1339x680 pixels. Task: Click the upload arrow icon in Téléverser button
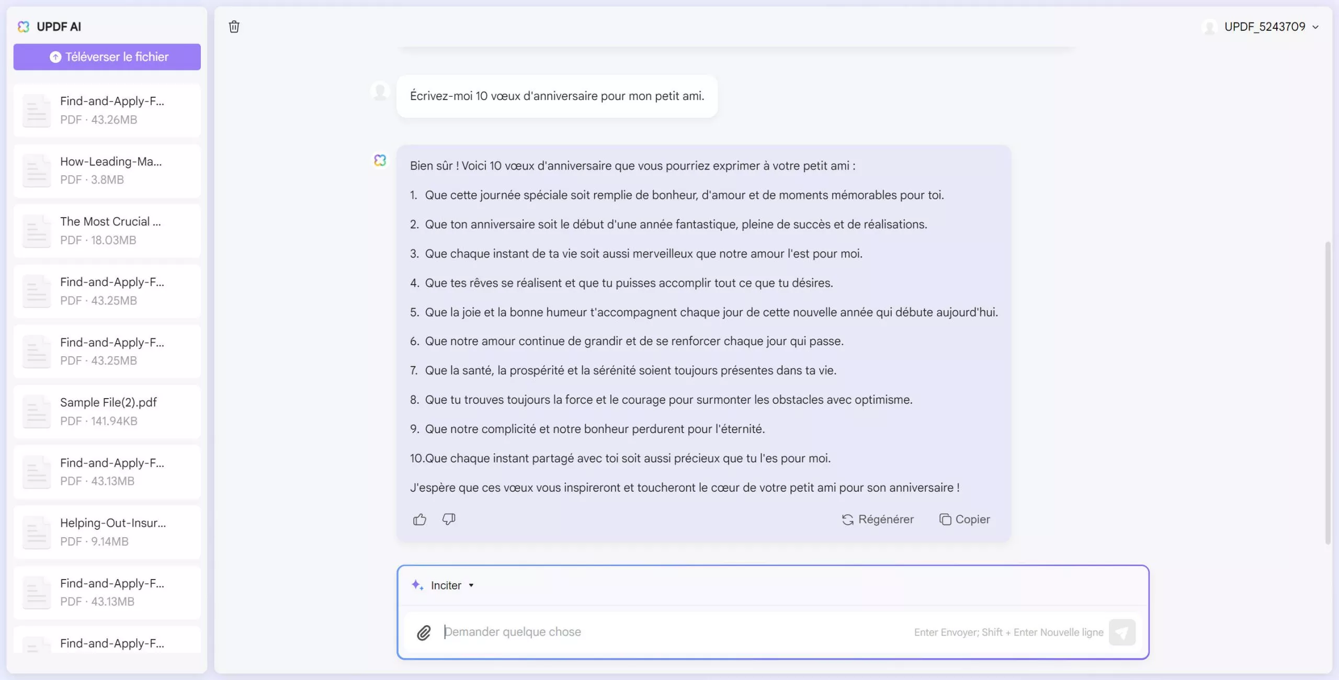coord(55,57)
